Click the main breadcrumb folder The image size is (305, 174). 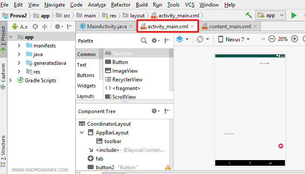86,16
